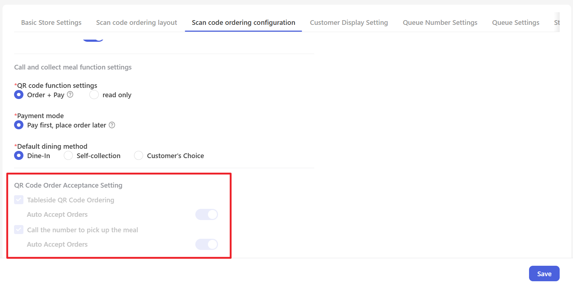The image size is (573, 287).
Task: Select the Order + Pay radio option
Action: click(x=19, y=95)
